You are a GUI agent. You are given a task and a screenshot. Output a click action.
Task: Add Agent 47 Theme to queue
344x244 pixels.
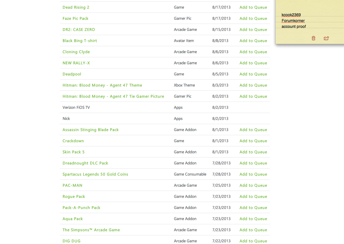click(x=253, y=85)
